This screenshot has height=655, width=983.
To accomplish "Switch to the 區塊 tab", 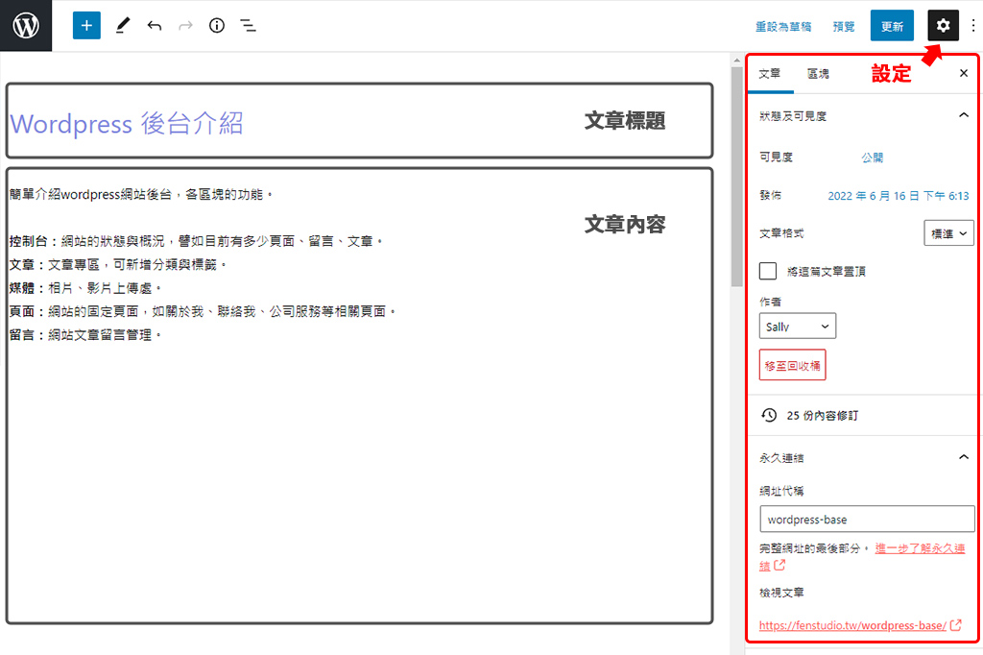I will point(818,73).
